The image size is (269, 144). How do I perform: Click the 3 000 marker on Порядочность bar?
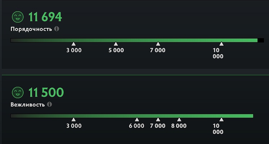(73, 44)
